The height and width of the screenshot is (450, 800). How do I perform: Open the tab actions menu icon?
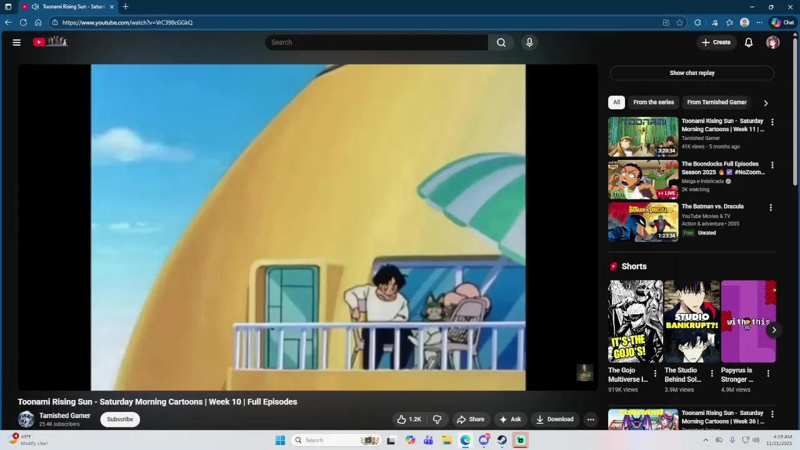(x=8, y=7)
